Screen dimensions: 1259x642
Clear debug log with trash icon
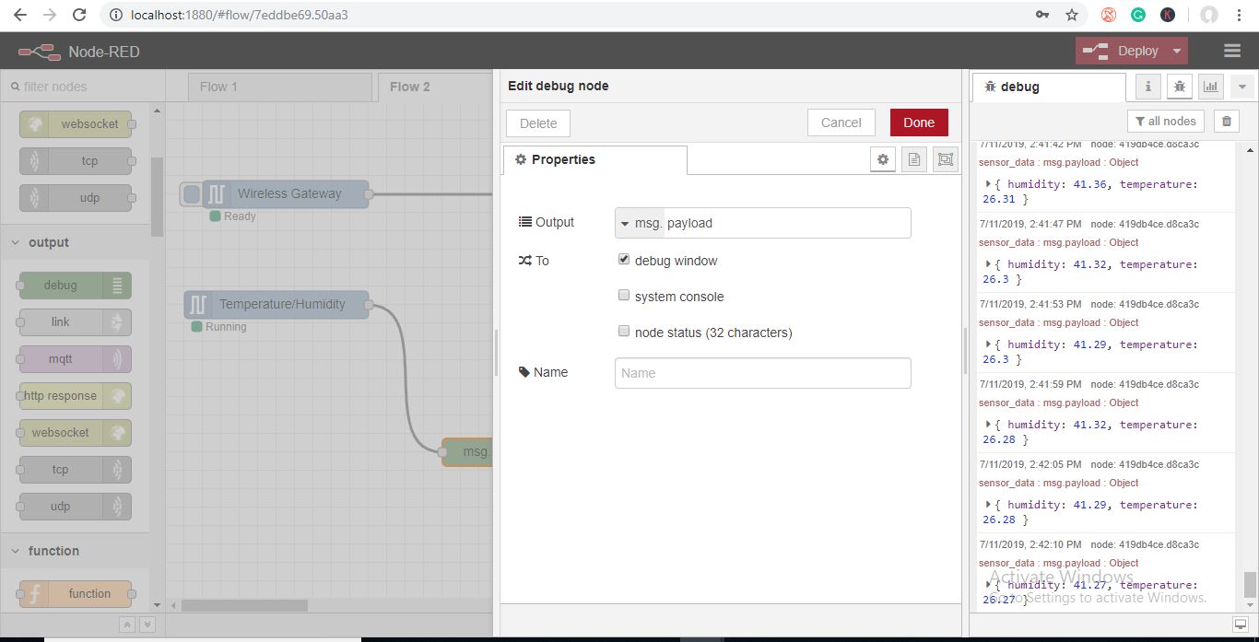1226,121
